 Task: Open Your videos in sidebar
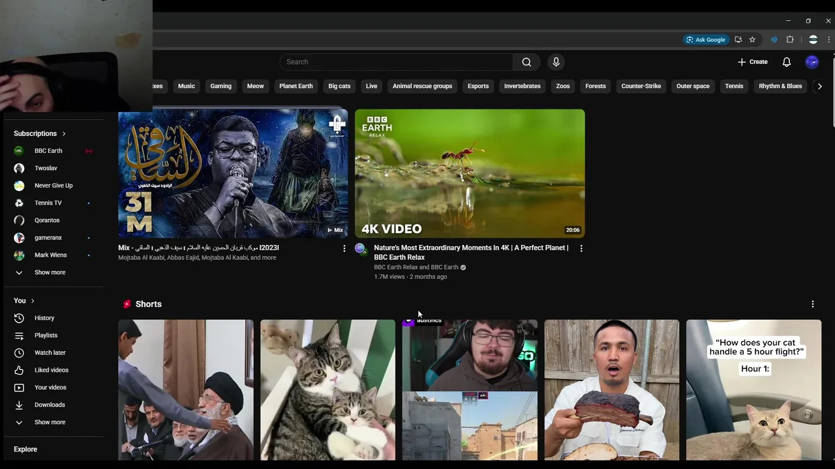pos(53,388)
